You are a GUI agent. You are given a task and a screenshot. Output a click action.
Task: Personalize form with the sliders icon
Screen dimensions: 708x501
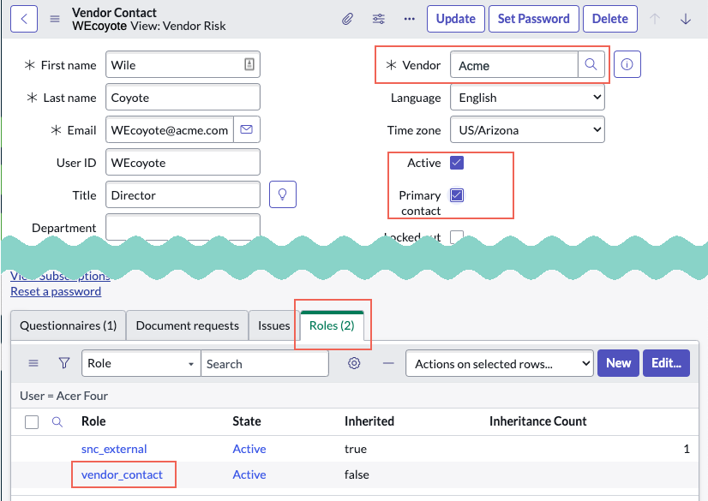pos(378,19)
